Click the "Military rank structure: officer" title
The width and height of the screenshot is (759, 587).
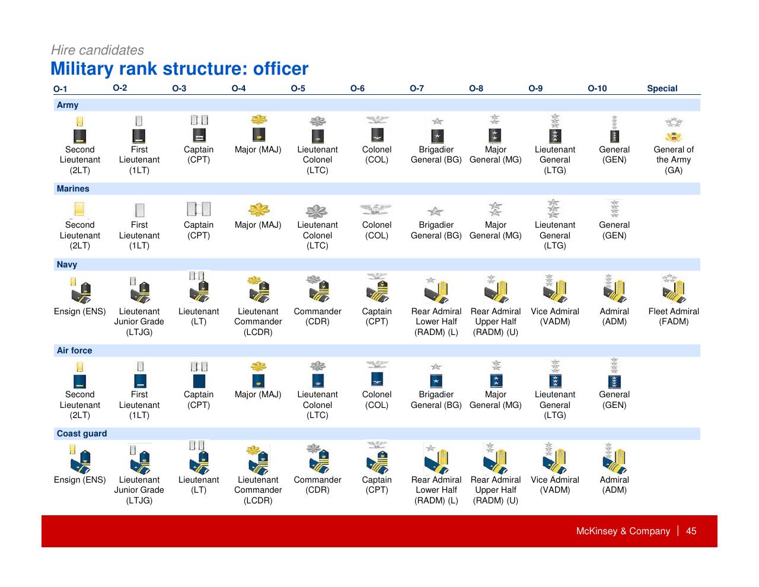tap(180, 69)
